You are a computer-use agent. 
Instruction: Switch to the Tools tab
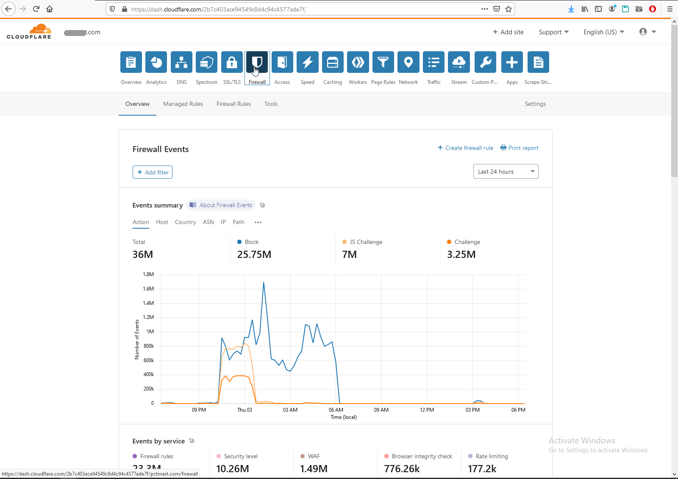tap(271, 104)
